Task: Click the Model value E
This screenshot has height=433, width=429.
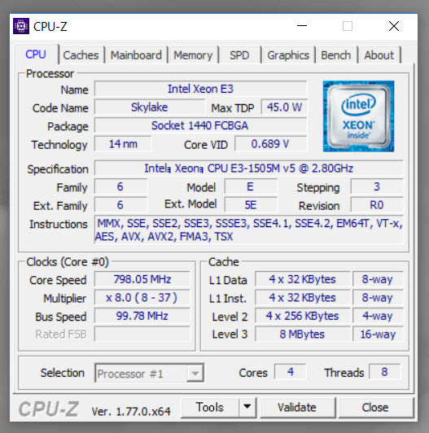Action: pos(251,186)
